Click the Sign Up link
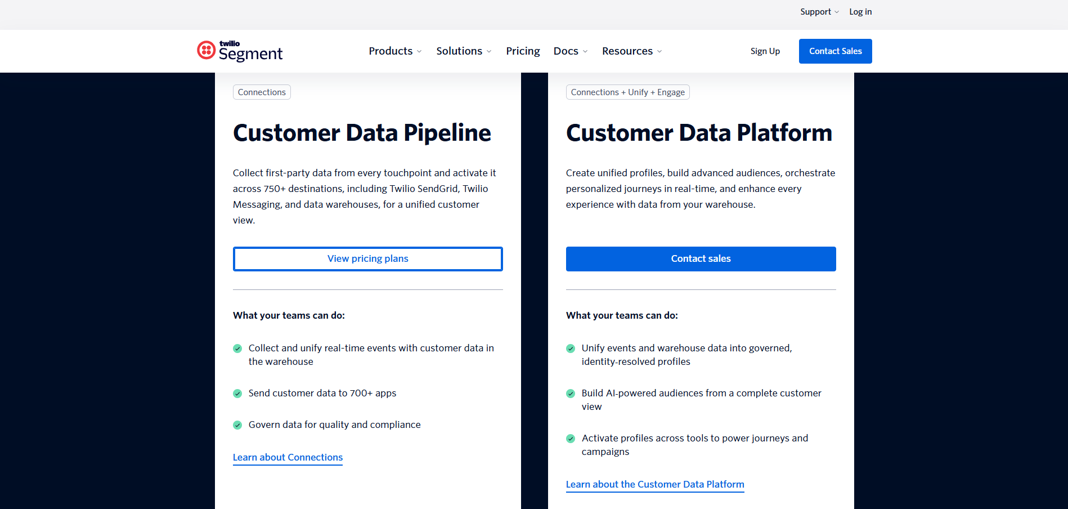Viewport: 1068px width, 509px height. (x=765, y=51)
